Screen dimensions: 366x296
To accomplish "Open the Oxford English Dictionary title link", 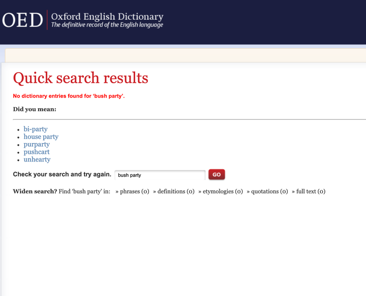I will [x=107, y=17].
